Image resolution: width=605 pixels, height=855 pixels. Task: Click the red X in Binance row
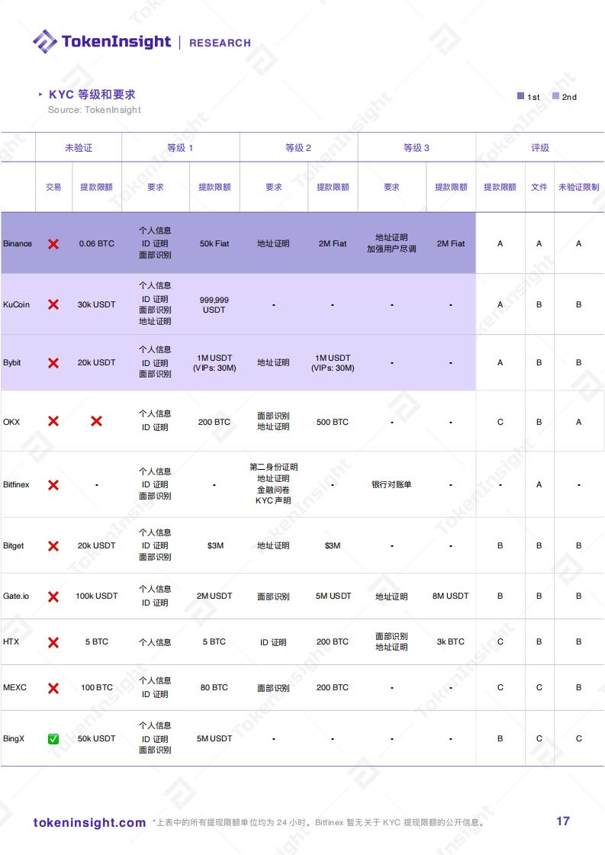(53, 244)
